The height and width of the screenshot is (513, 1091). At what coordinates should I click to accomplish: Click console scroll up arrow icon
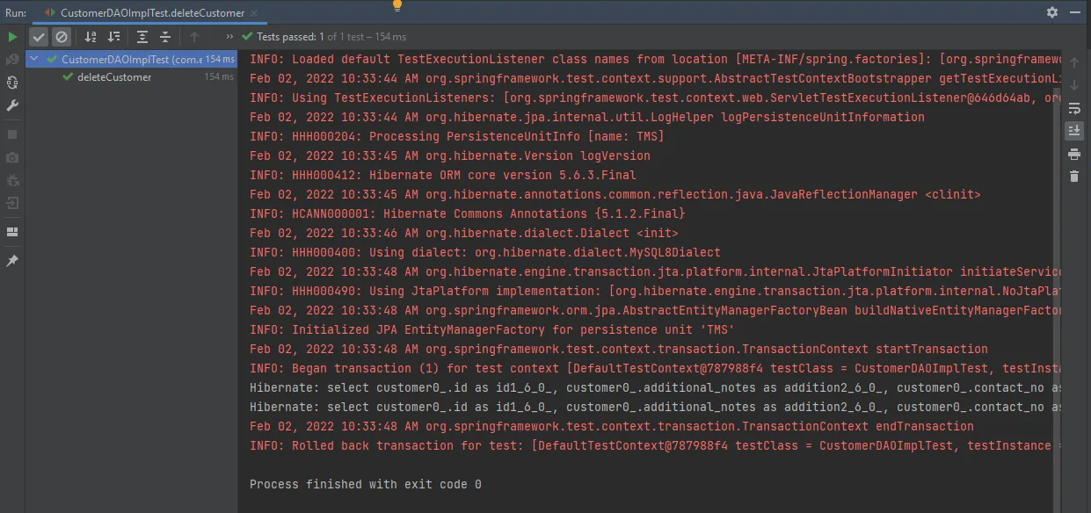[1074, 62]
